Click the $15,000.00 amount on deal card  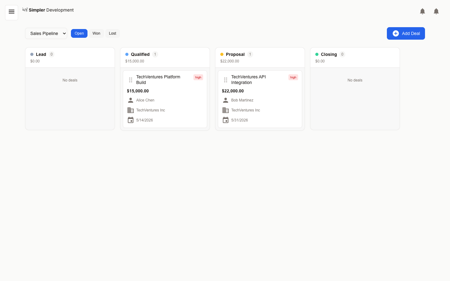tap(138, 91)
